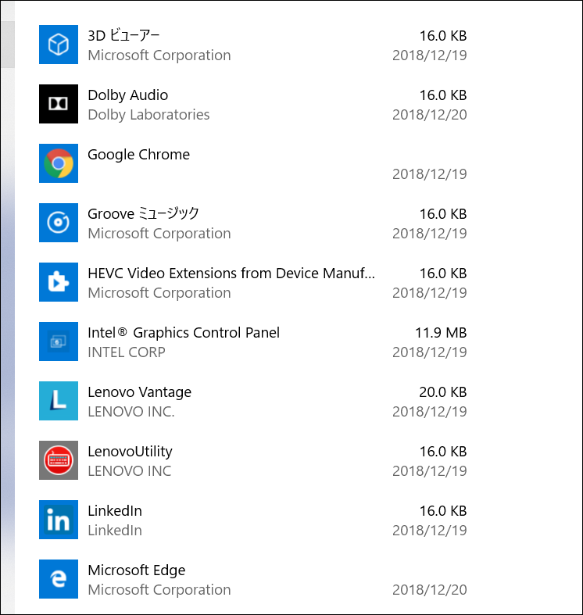Click 16.0 KB size of HEVC Video Extensions
Viewport: 583px width, 615px height.
443,274
